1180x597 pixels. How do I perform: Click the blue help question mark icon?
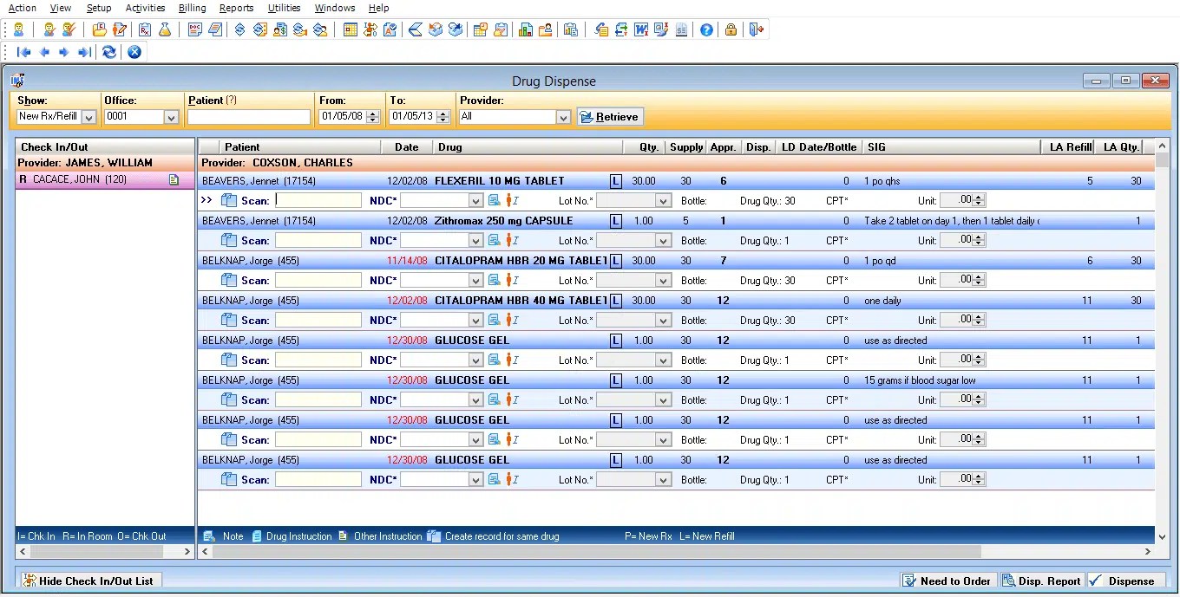pyautogui.click(x=706, y=30)
